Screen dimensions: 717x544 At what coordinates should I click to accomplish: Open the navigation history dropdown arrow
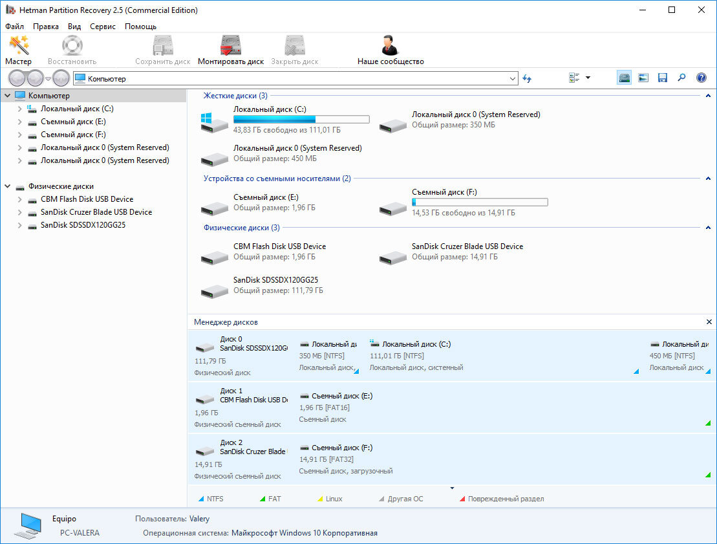click(48, 79)
